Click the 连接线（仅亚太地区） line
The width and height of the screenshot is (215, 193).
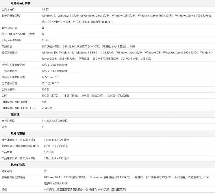pos(56,183)
